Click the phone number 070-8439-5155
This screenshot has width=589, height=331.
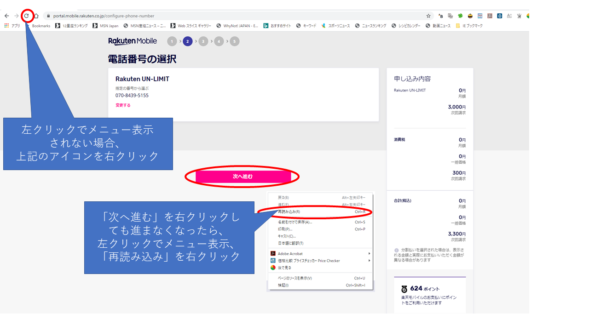[x=132, y=96]
